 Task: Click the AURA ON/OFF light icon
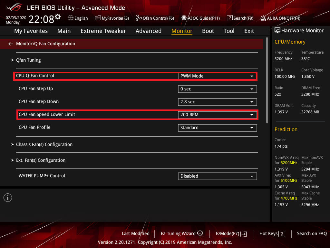(263, 18)
